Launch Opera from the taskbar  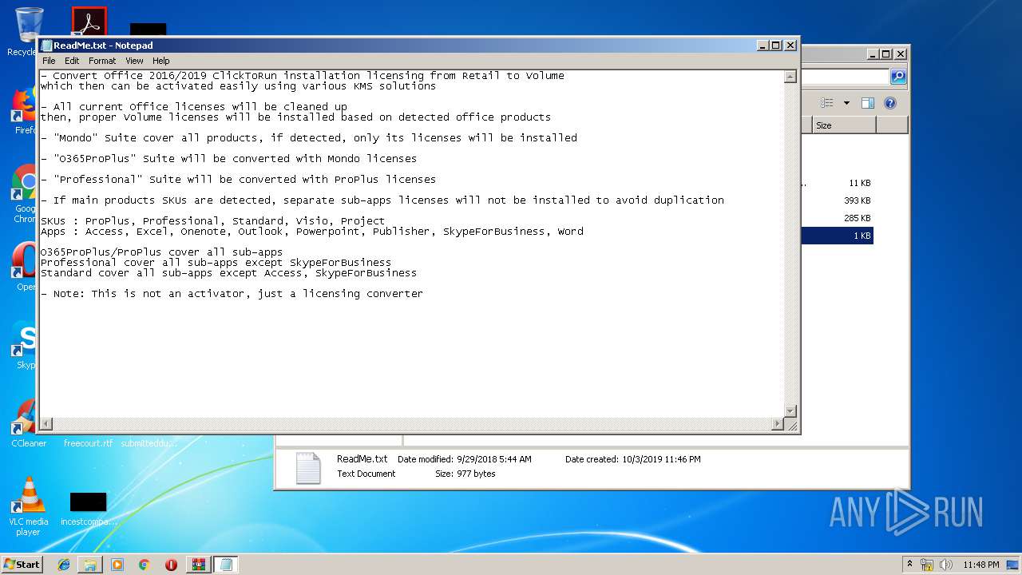171,565
